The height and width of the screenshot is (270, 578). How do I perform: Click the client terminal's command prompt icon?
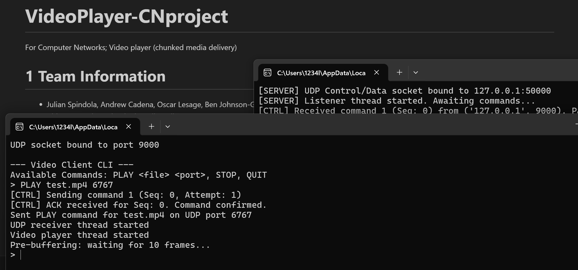pos(19,127)
